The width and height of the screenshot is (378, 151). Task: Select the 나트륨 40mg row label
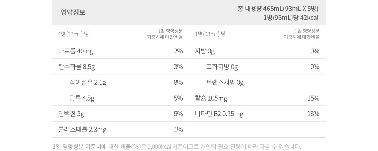(x=76, y=51)
